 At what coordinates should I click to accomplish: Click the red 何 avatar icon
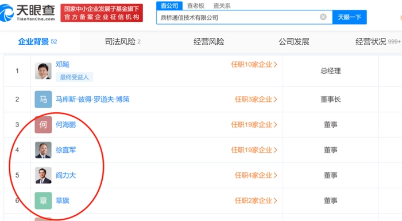tap(43, 124)
